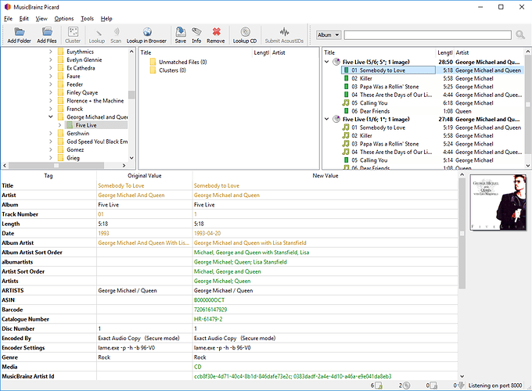532x391 pixels.
Task: Collapse the first Five Live album
Action: click(327, 62)
